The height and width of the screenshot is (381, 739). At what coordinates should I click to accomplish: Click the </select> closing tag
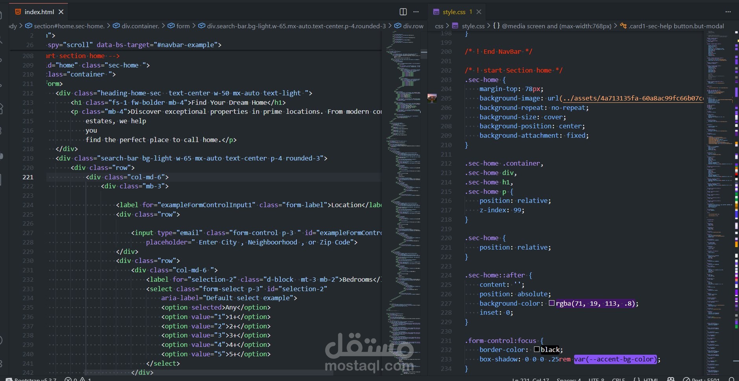(163, 363)
